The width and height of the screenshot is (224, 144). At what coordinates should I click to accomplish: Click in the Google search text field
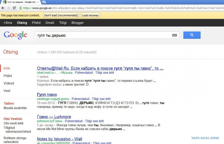point(101,35)
